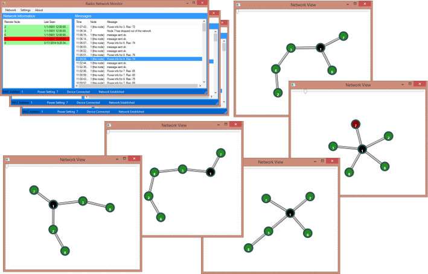Open the Settings menu
This screenshot has height=274, width=428.
pos(25,10)
